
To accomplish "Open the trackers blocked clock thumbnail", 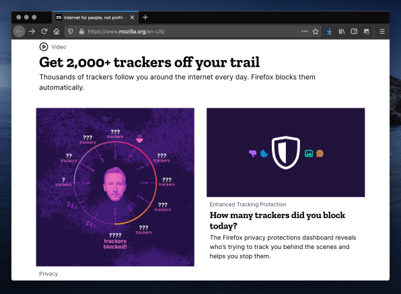I will 115,187.
